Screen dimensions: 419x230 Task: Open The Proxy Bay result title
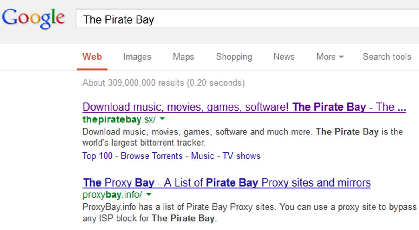click(227, 183)
